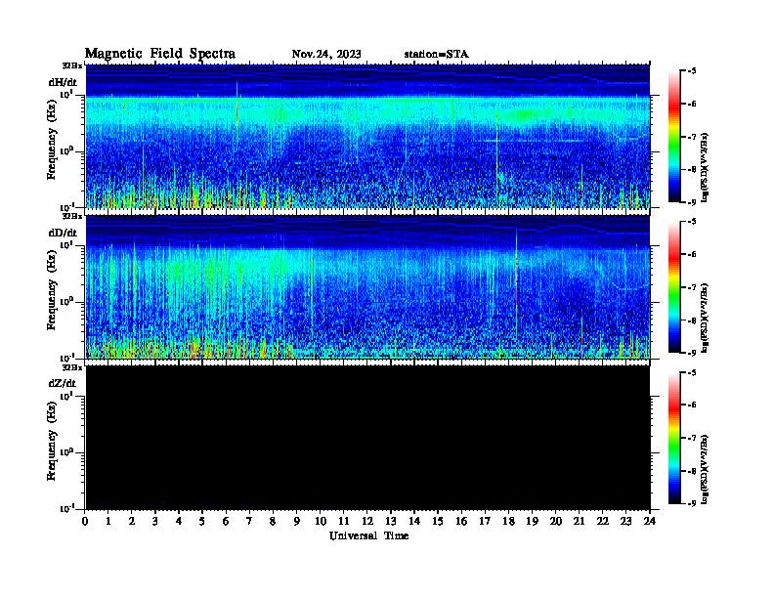Click the -9 value on dH/dt color bar
Viewport: 774px width, 598px height.
point(693,202)
